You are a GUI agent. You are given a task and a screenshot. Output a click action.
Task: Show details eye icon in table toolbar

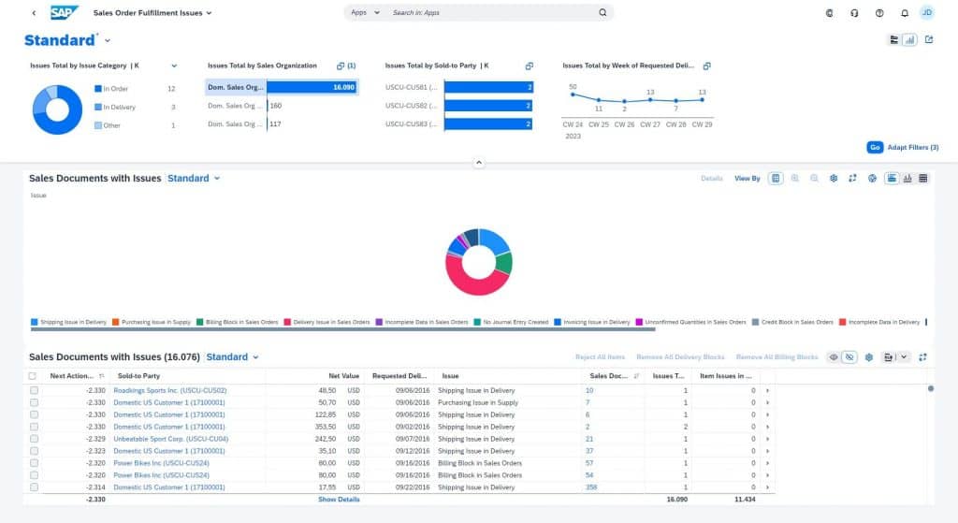pos(834,357)
